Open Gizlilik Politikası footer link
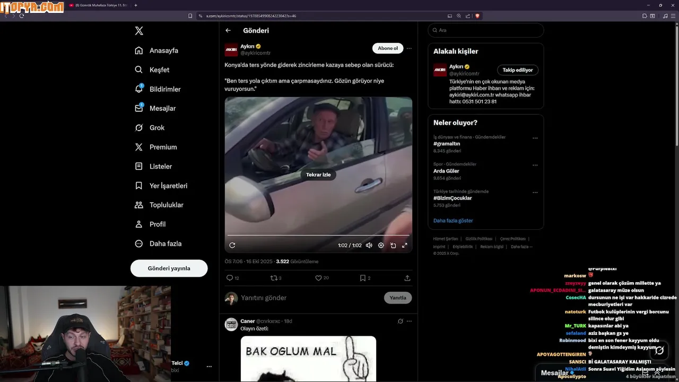 pyautogui.click(x=479, y=239)
